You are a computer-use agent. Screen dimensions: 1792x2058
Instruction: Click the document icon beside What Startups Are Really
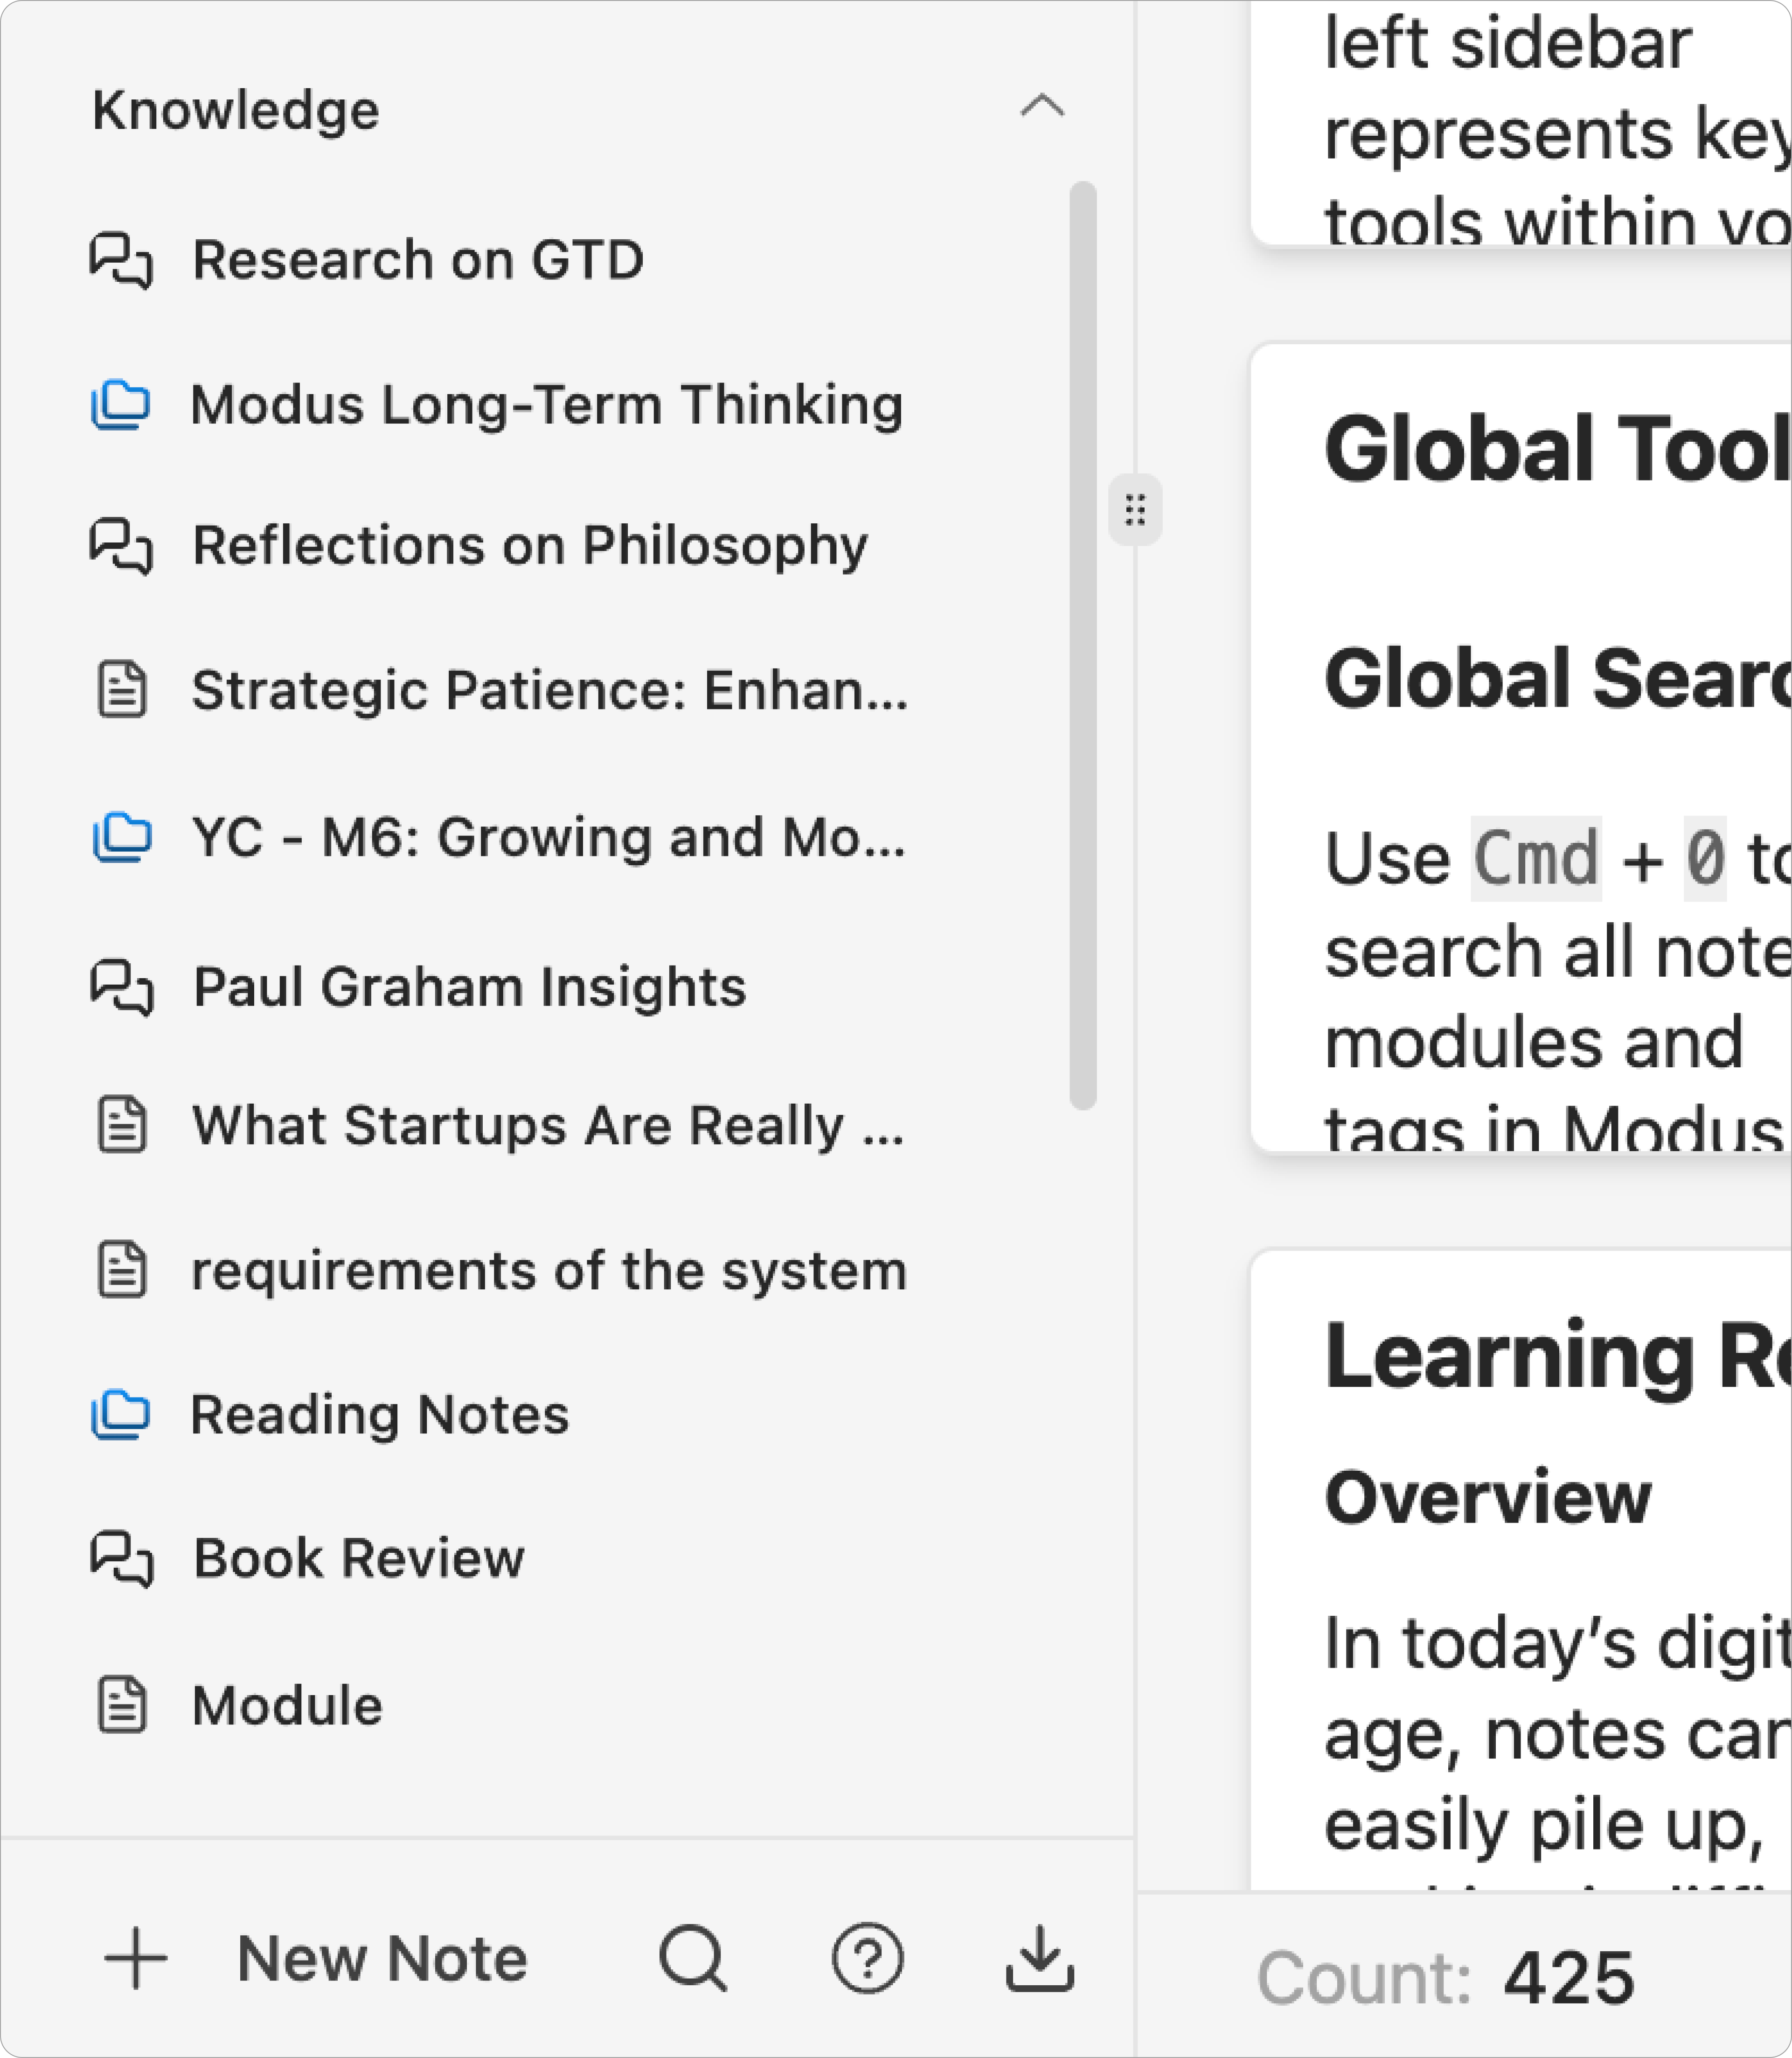122,1125
